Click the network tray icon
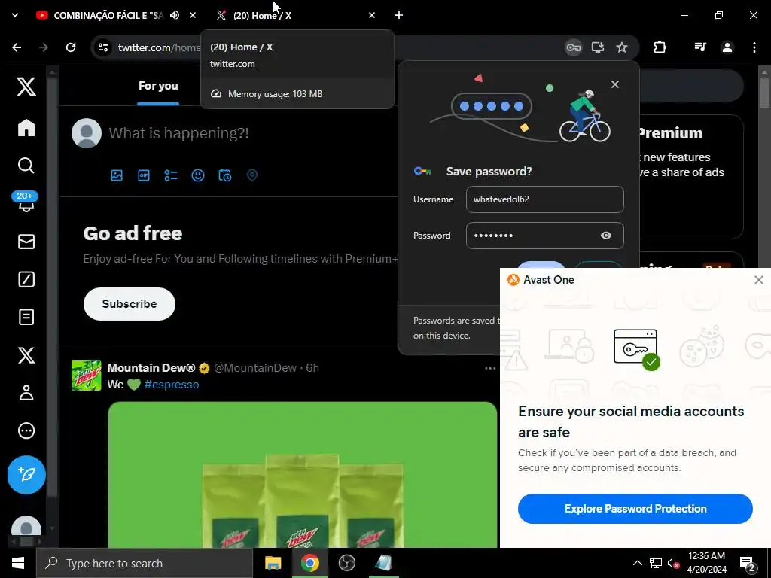The image size is (771, 578). [x=656, y=563]
